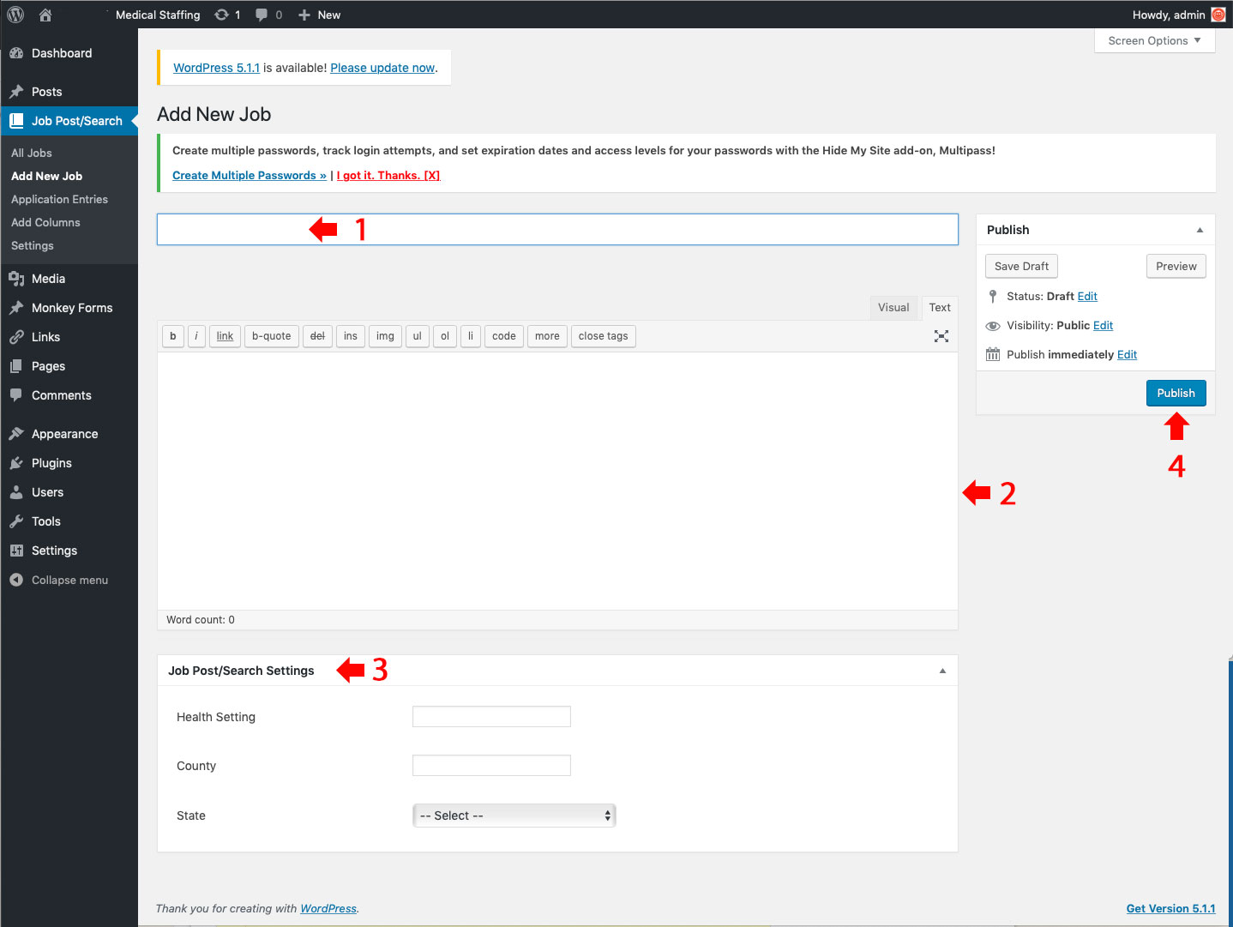
Task: Click the admin avatar icon
Action: click(1218, 15)
